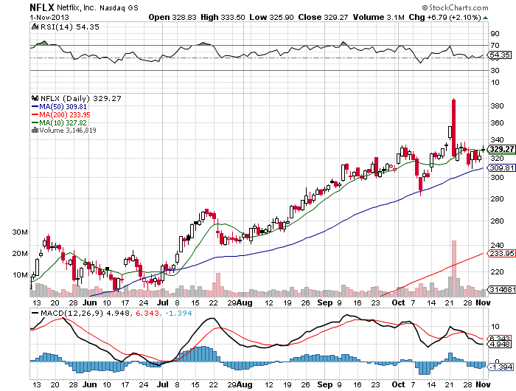Screen dimensions: 516x391
Task: Click the Jul label on price chart axis
Action: tap(163, 302)
